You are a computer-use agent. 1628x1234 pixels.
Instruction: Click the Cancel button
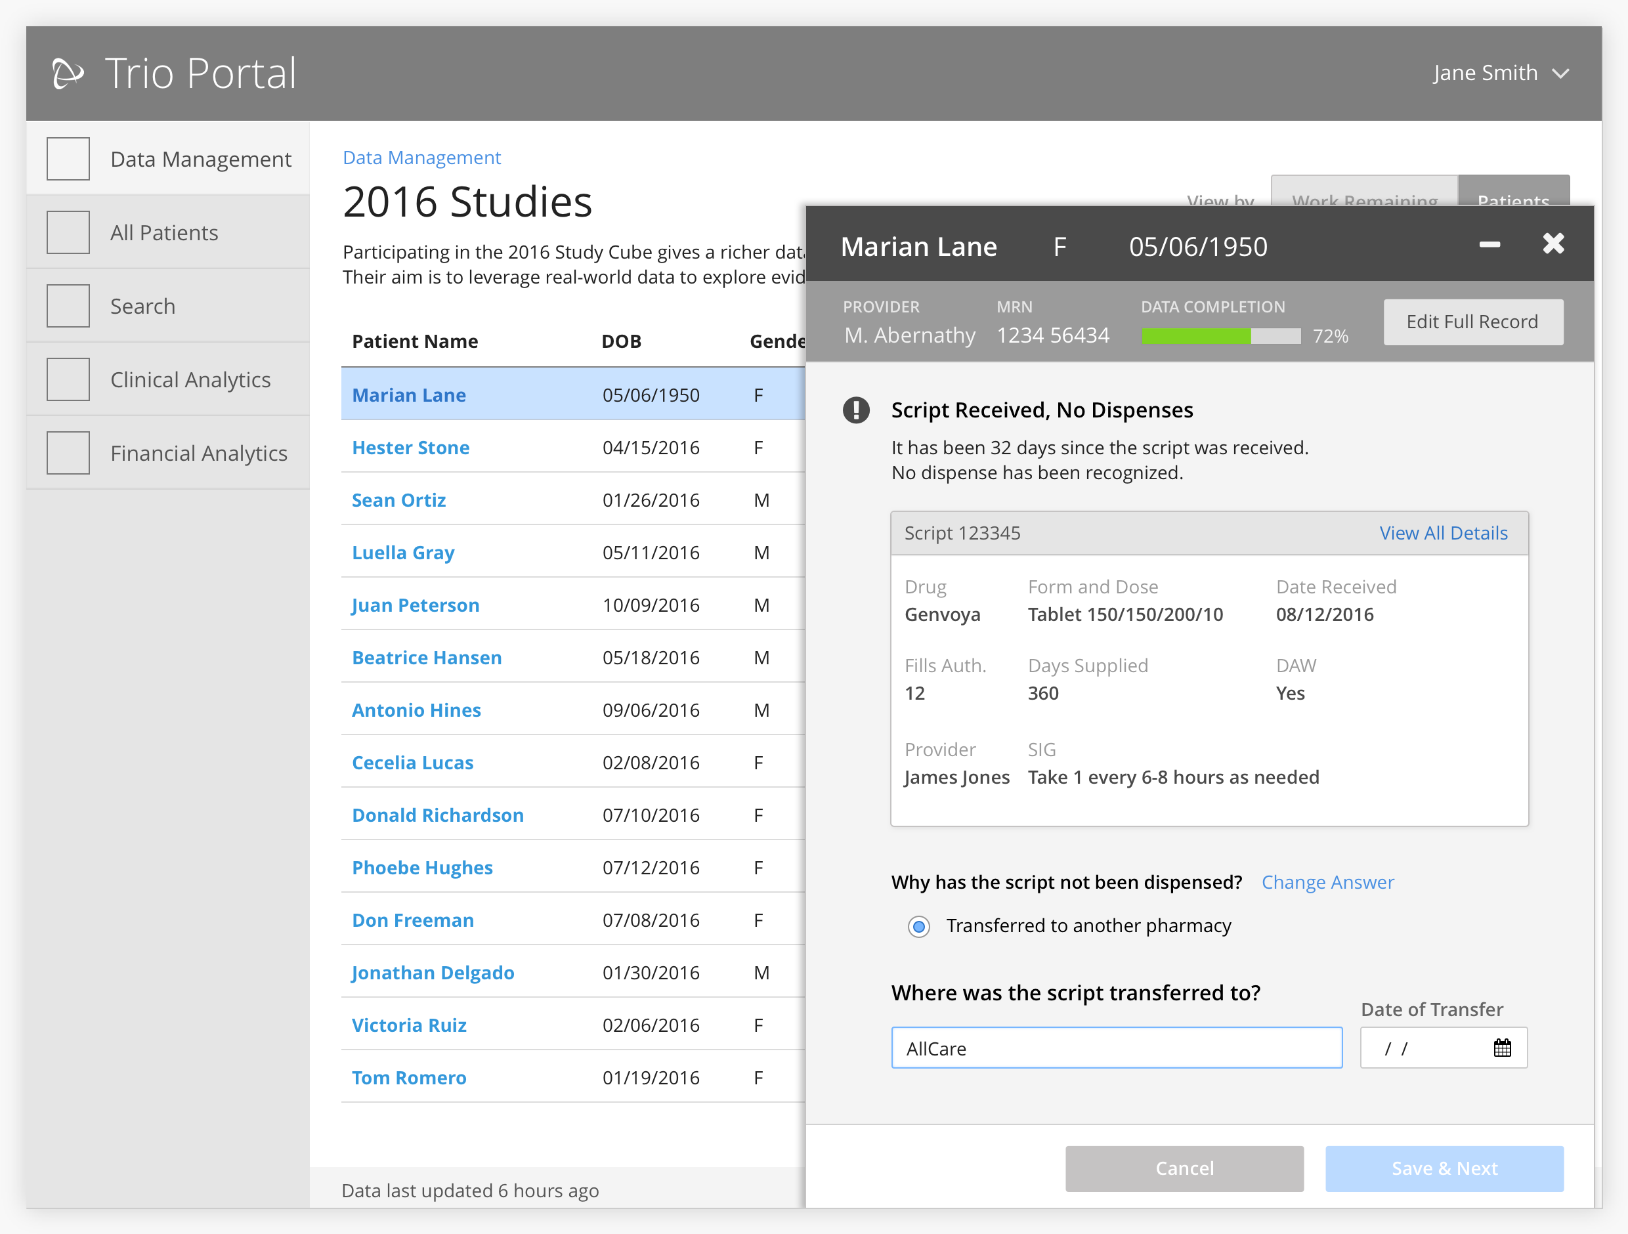coord(1184,1168)
